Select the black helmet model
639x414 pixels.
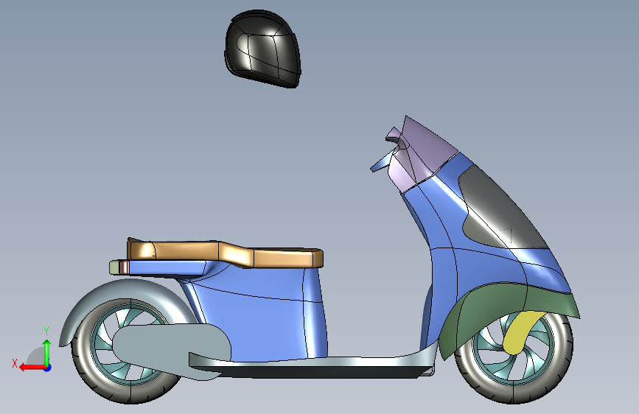point(263,49)
